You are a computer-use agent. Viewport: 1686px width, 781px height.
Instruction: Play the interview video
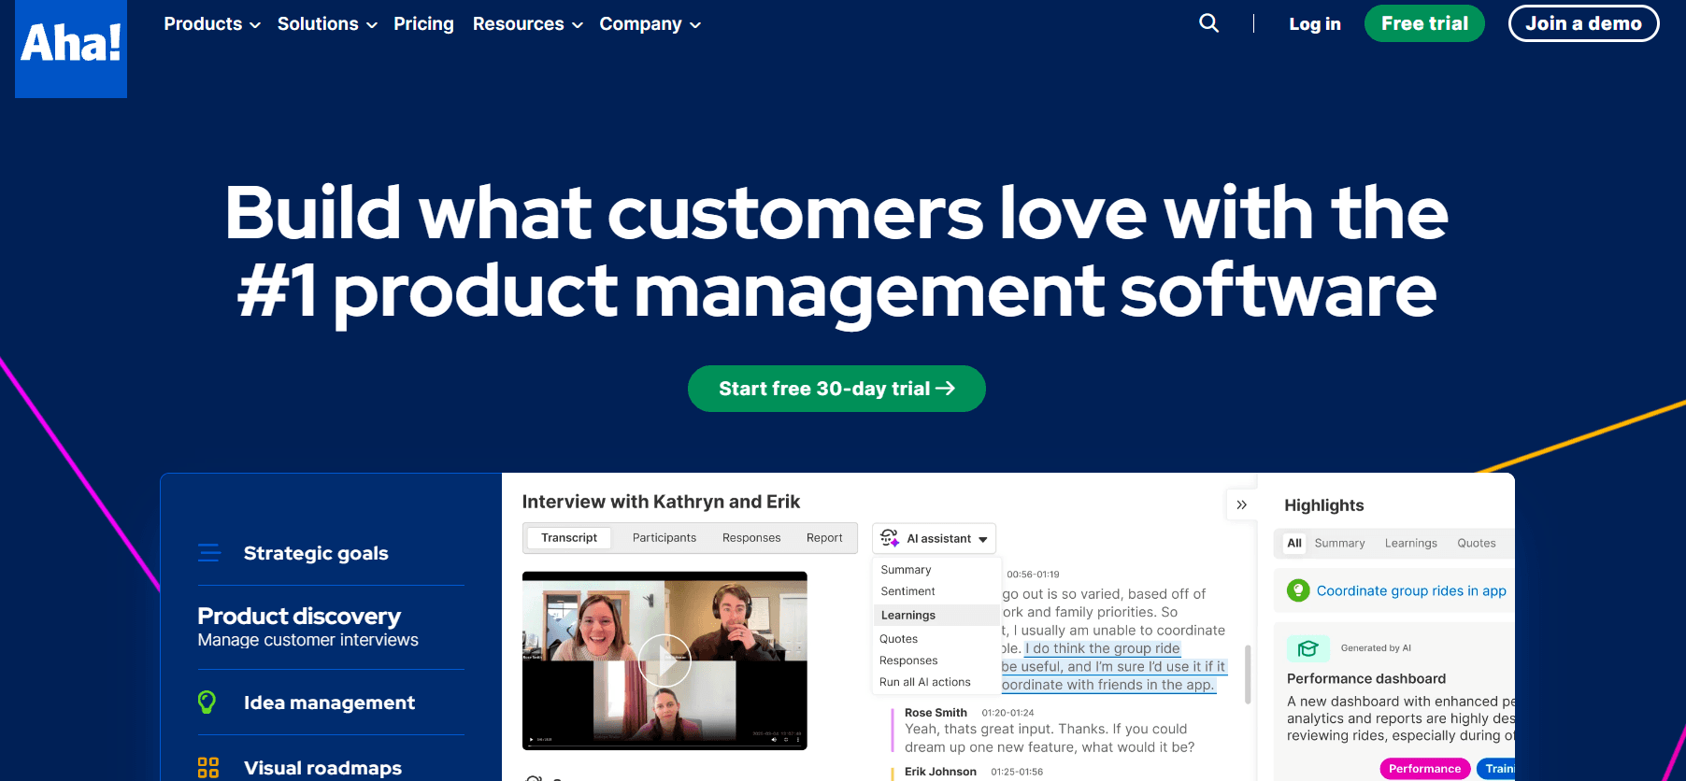[x=664, y=660]
